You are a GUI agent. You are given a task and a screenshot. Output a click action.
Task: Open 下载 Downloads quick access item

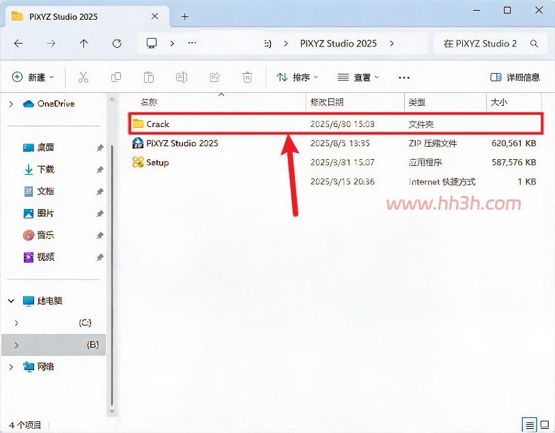39,169
